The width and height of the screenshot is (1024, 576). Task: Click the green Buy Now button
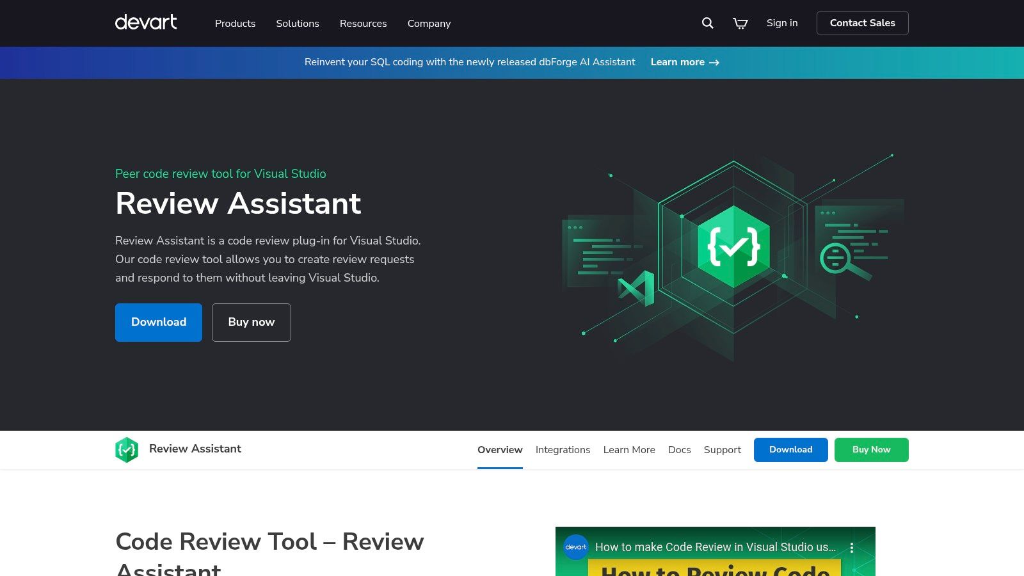(x=871, y=450)
